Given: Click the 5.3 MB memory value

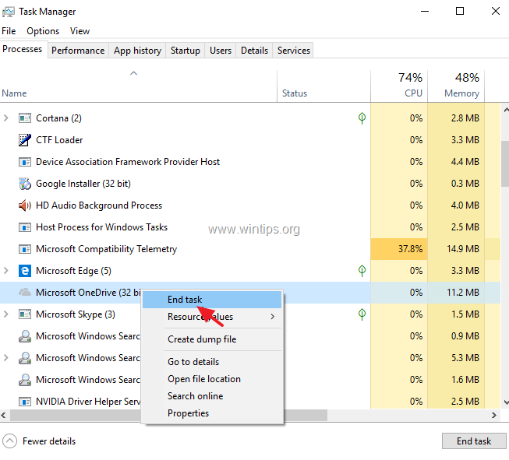Looking at the screenshot, I should click(x=465, y=358).
